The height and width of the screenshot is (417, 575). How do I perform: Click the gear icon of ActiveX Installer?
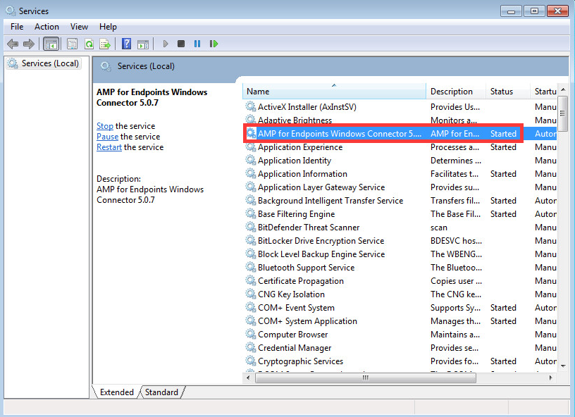pos(251,106)
